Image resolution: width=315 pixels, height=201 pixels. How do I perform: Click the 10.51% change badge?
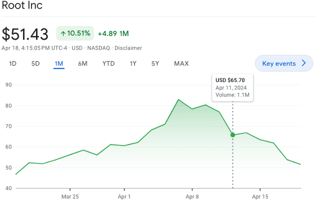pyautogui.click(x=75, y=33)
